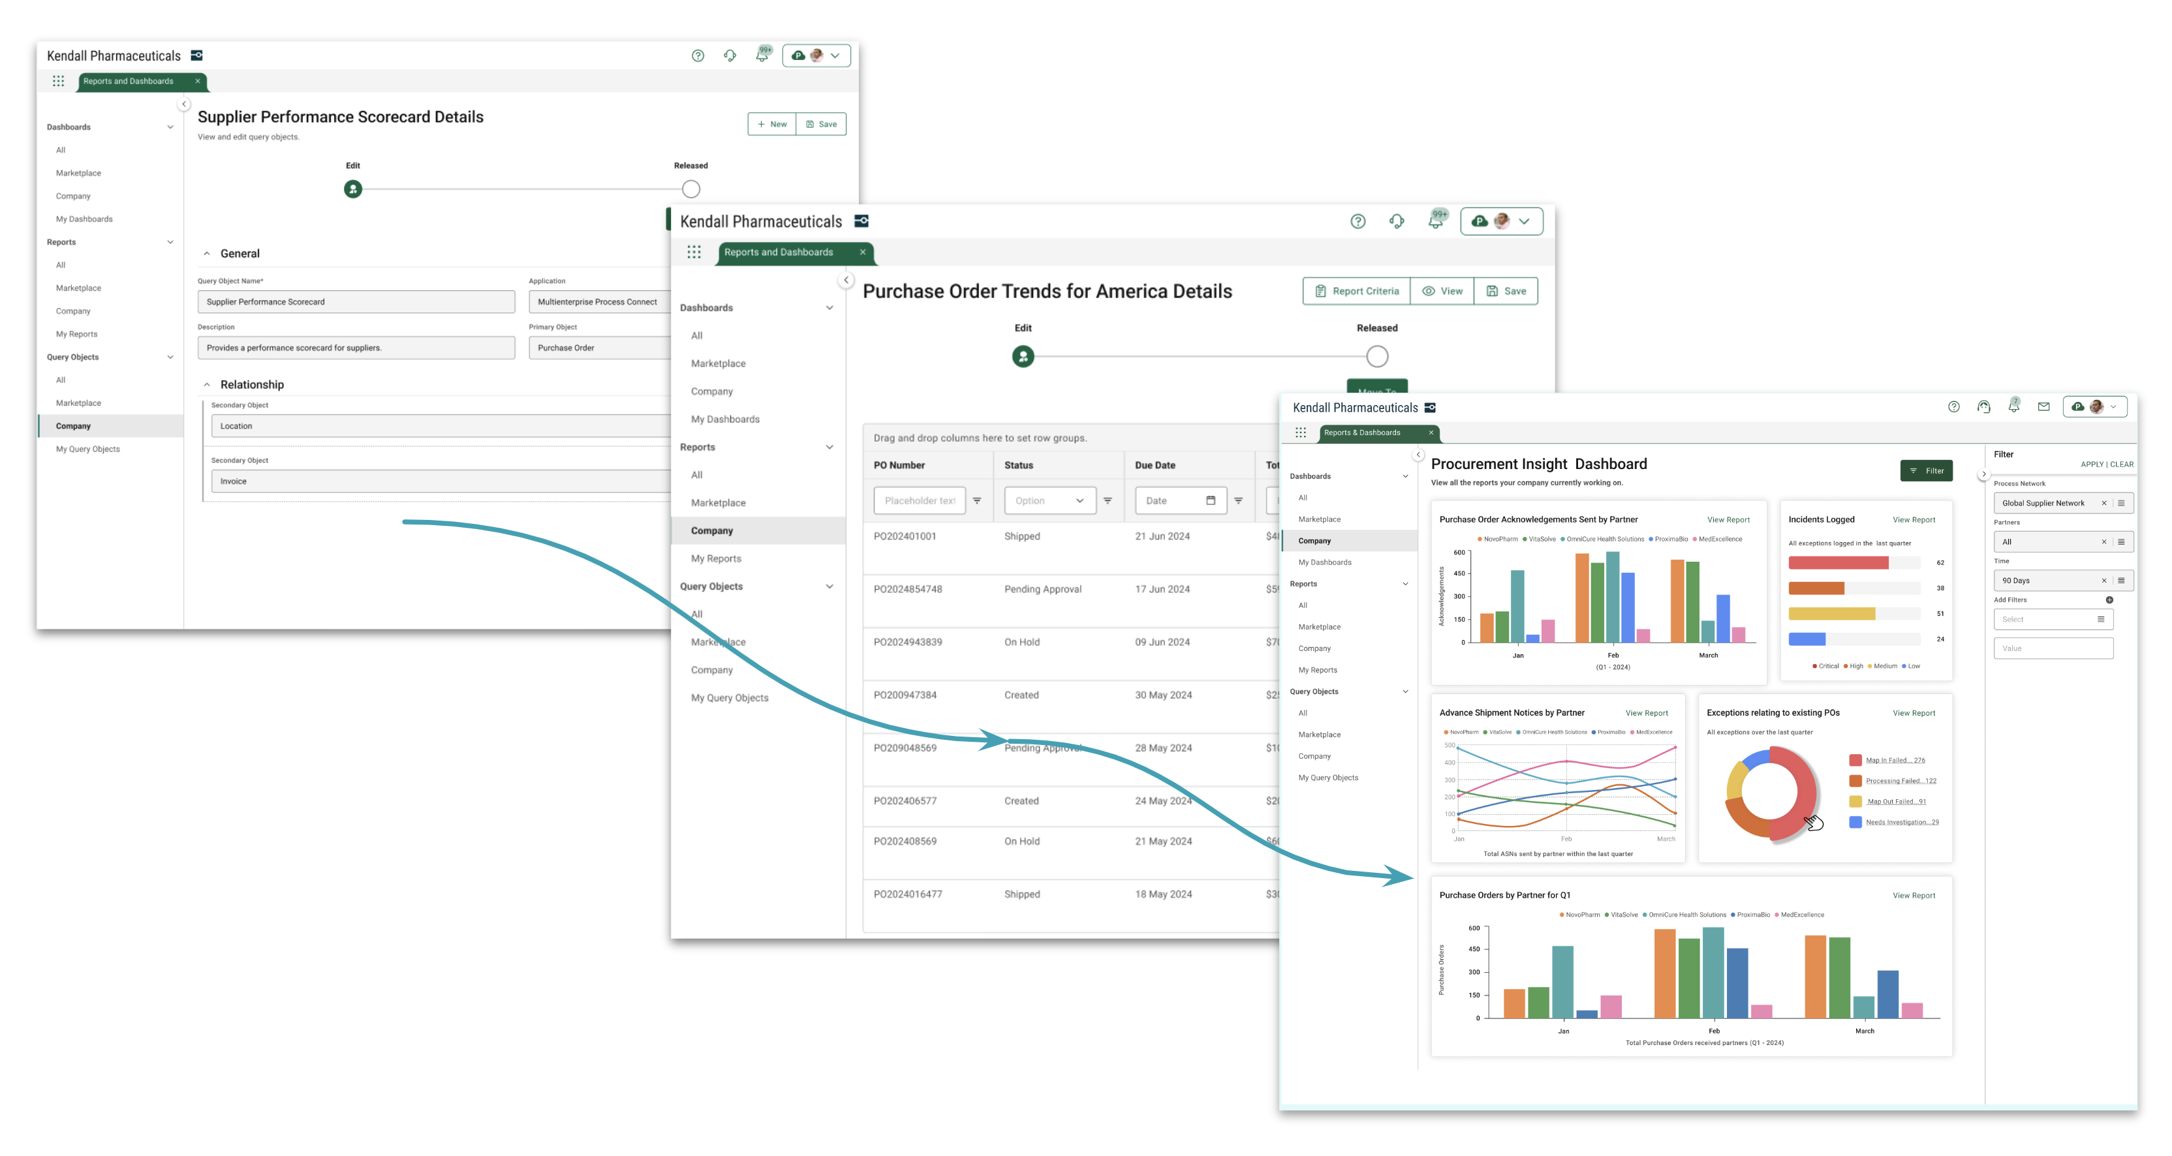Click help icon in Purchase Order Trends window
The image size is (2172, 1156).
[x=1357, y=222]
